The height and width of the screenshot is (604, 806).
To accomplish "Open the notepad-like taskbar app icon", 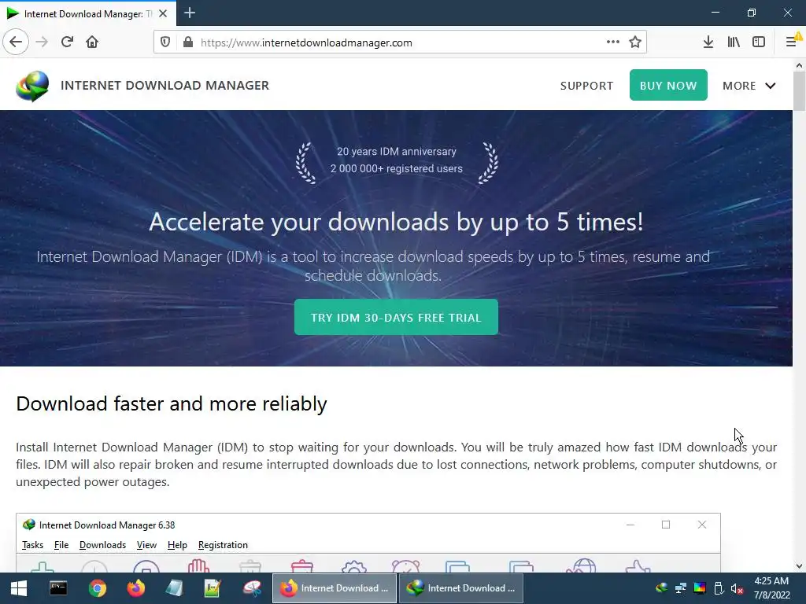I will tap(174, 588).
